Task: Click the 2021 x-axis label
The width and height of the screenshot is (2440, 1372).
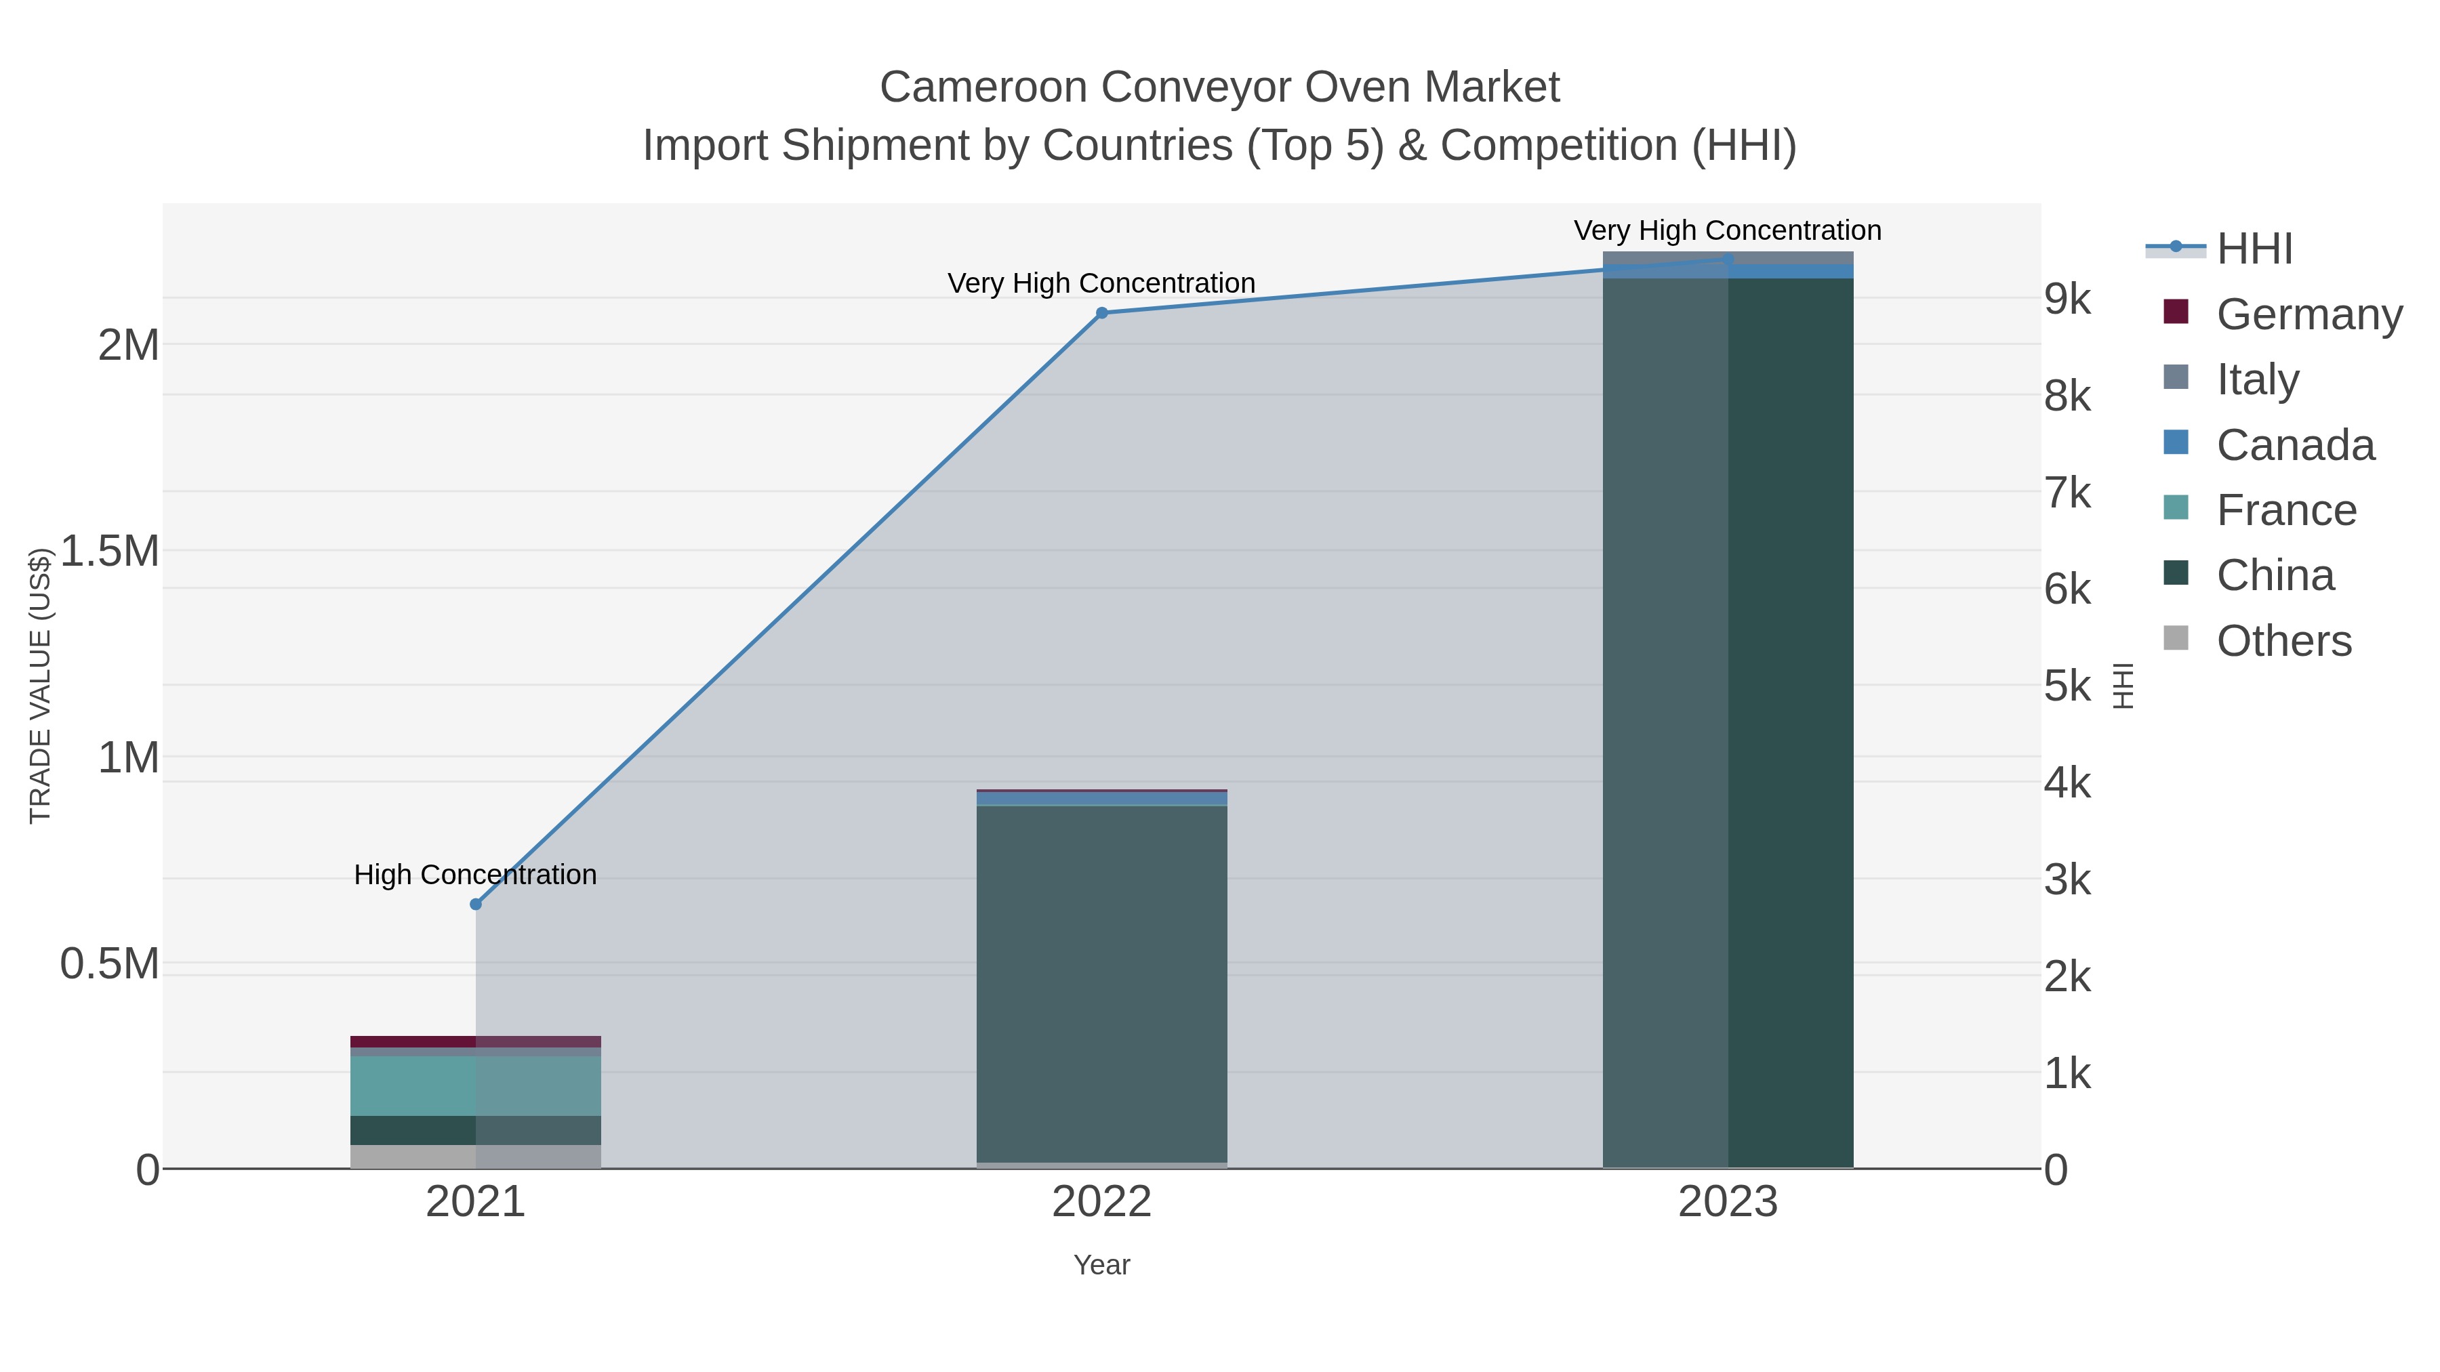Action: pyautogui.click(x=476, y=1201)
